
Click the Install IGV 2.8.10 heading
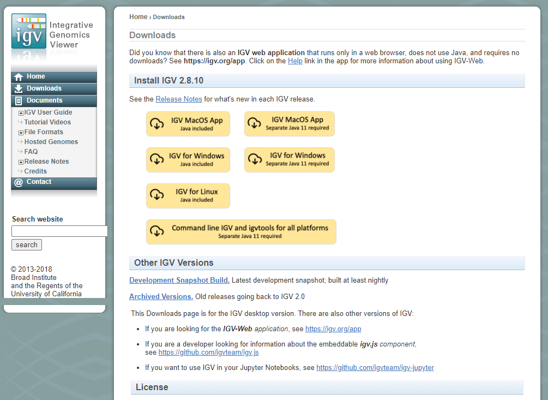[x=169, y=80]
